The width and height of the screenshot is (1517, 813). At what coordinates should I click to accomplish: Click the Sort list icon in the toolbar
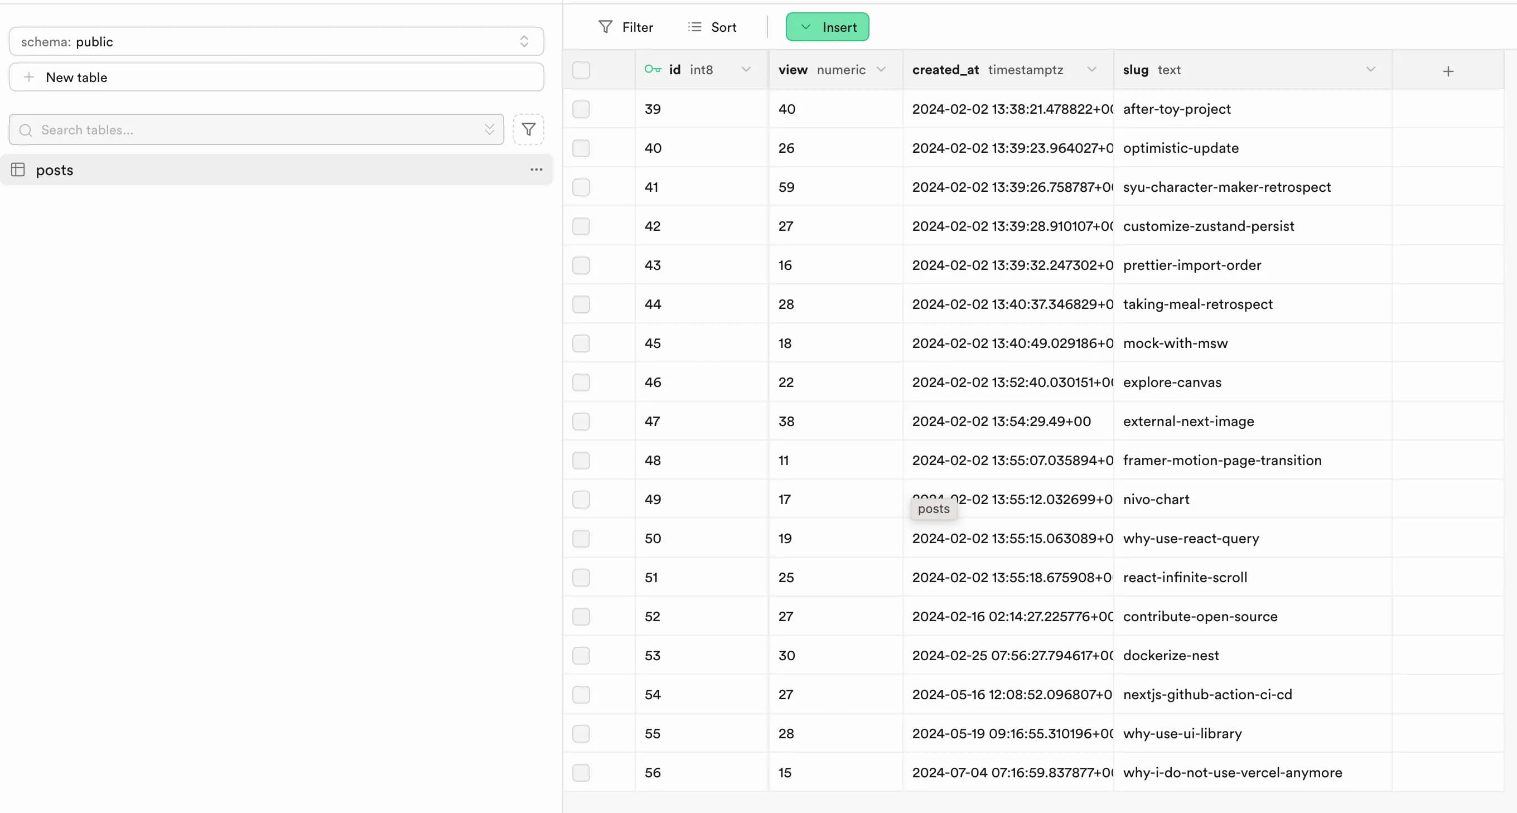[x=695, y=27]
